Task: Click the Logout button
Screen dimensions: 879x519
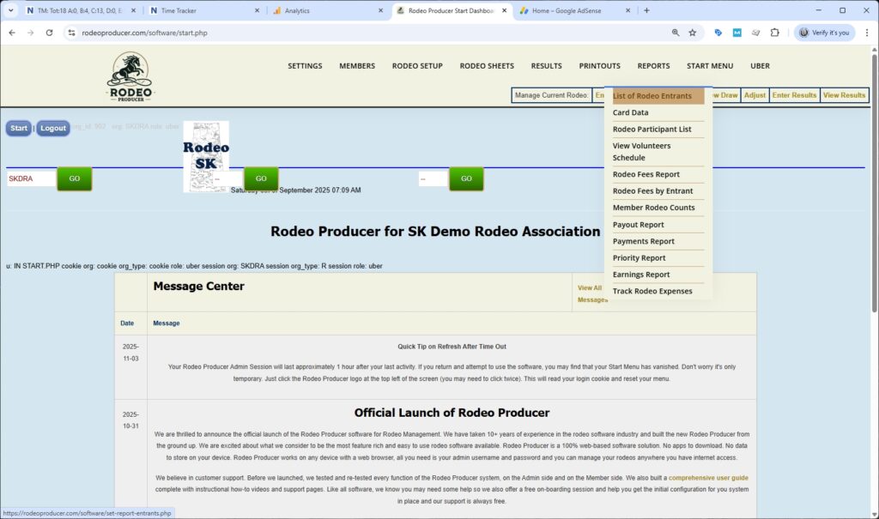Action: click(53, 127)
